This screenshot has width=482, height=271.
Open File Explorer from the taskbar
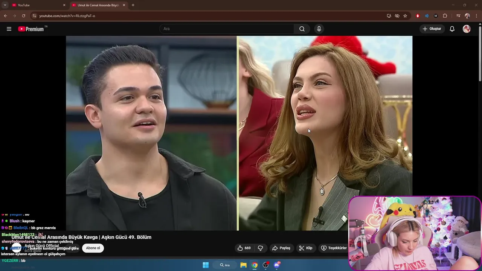click(244, 265)
